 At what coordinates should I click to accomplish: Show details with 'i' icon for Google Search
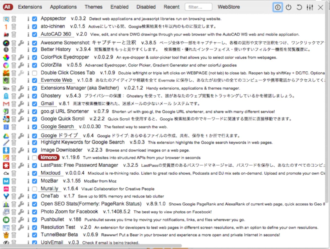coord(28,127)
